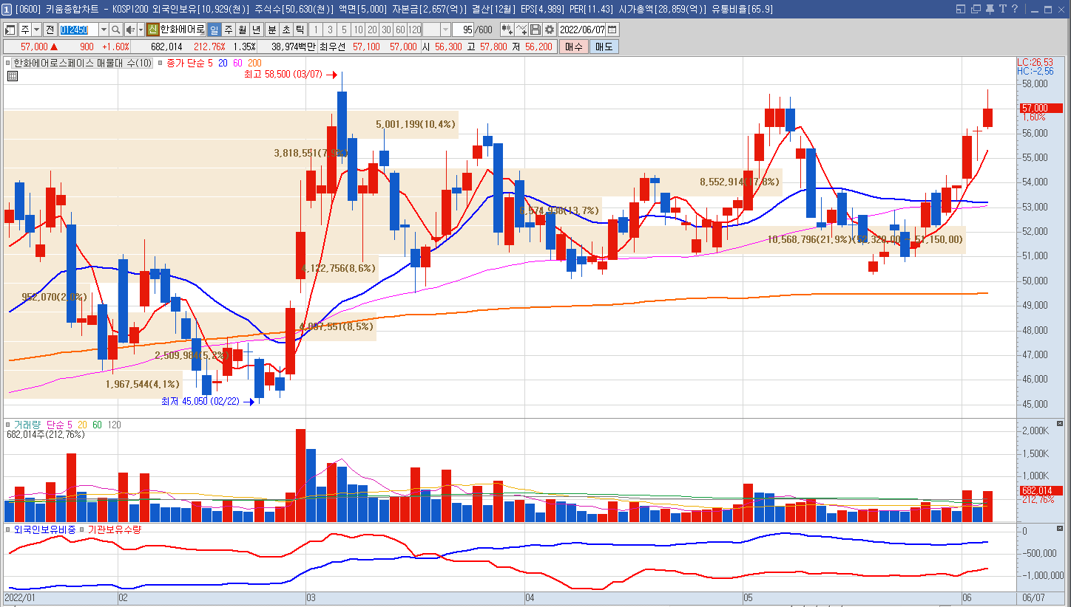Toggle the 매물대 indicator marker square

tap(9, 64)
